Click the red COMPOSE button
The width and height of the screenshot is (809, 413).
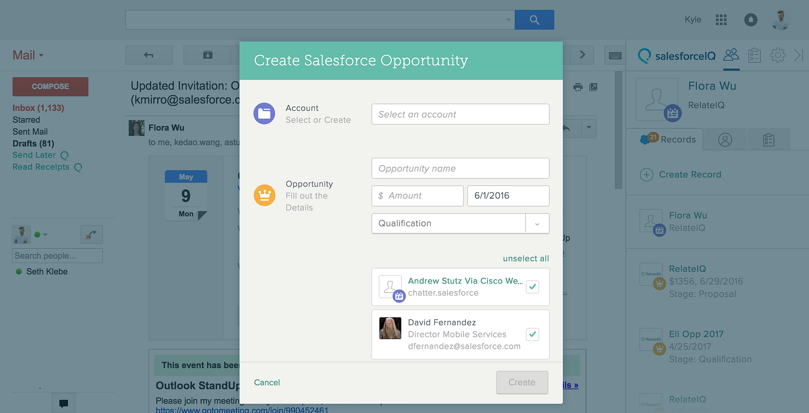click(x=51, y=86)
